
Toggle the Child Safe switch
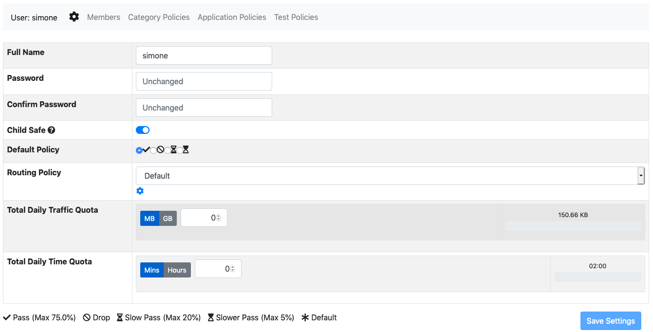[x=143, y=130]
